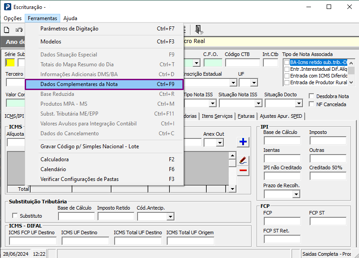Switch to the Faturas tab
The width and height of the screenshot is (359, 258).
(x=246, y=116)
